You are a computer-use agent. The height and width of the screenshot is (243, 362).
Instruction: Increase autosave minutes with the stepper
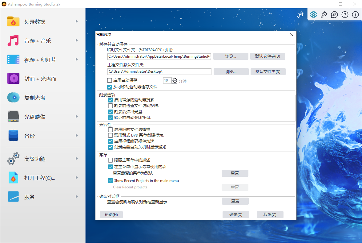(175, 79)
